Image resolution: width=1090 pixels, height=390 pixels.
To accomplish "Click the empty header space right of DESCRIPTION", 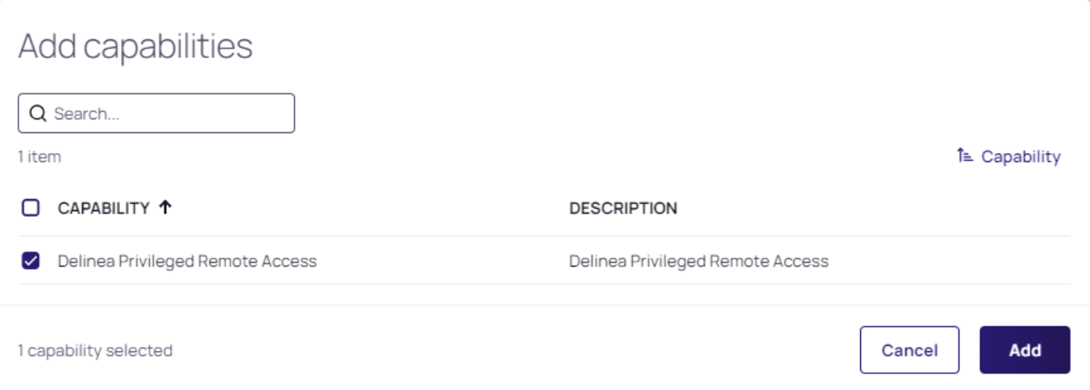I will (871, 208).
